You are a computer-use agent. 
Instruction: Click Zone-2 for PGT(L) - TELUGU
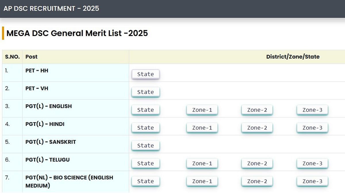(257, 163)
